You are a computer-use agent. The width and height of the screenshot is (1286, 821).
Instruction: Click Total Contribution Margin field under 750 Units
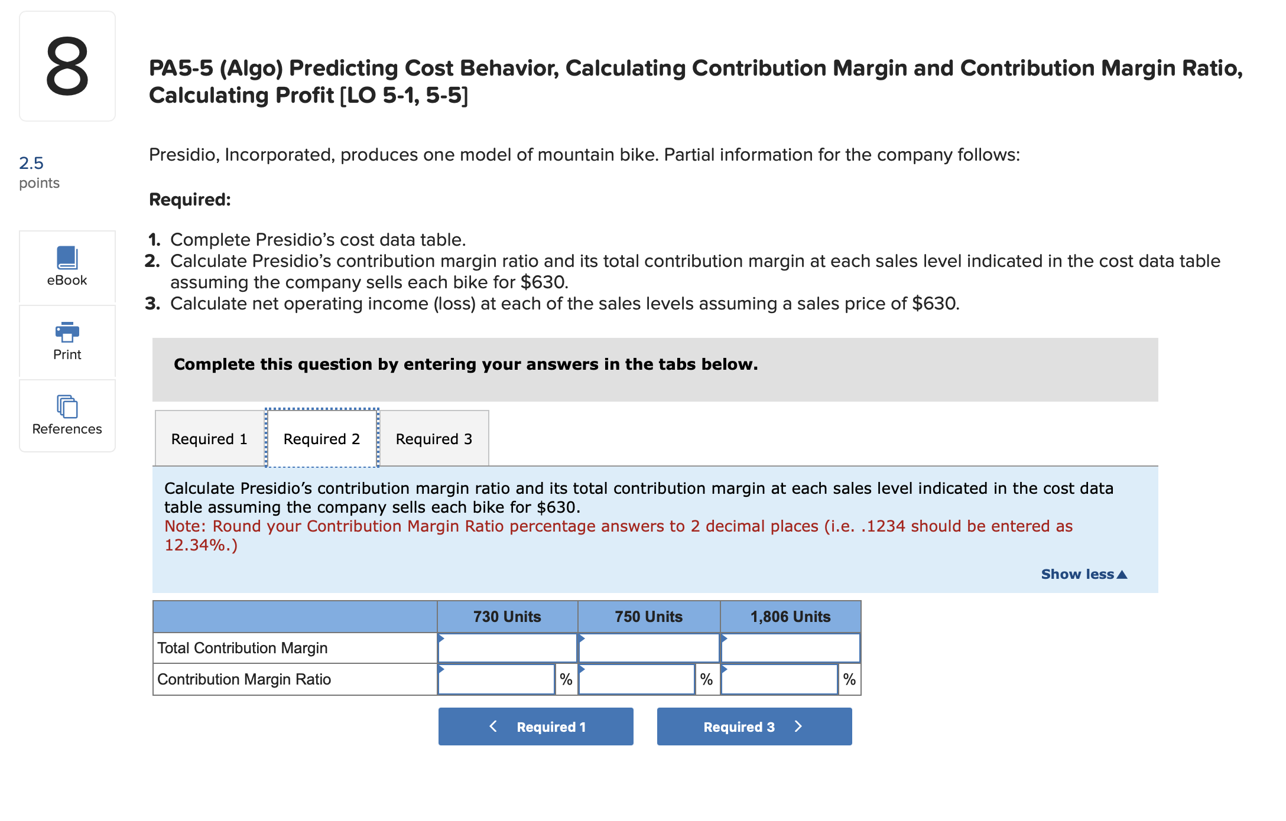[648, 648]
